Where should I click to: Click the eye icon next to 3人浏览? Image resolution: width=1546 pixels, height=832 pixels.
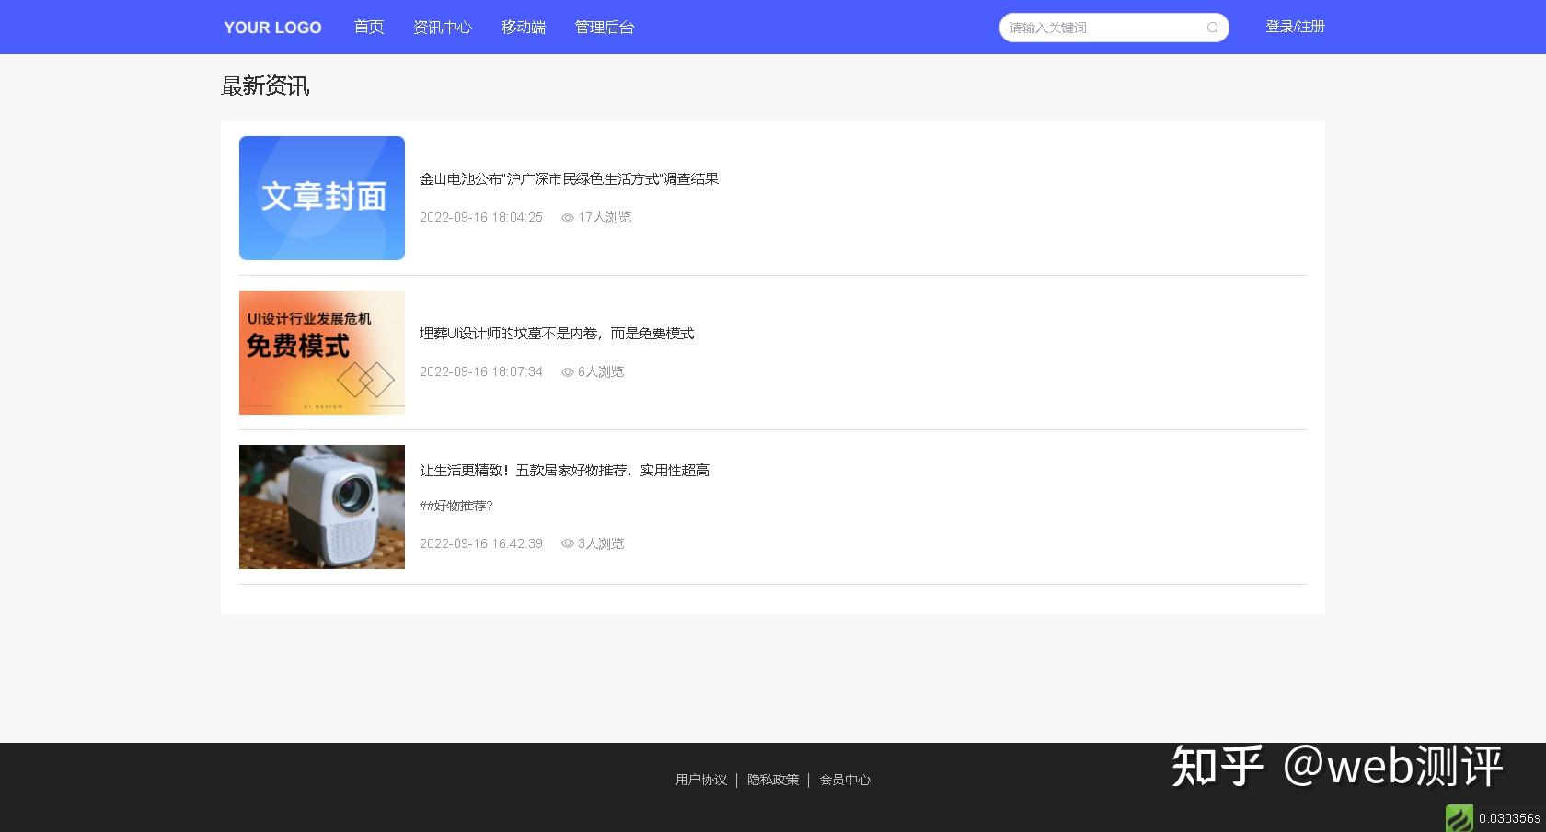(x=566, y=543)
